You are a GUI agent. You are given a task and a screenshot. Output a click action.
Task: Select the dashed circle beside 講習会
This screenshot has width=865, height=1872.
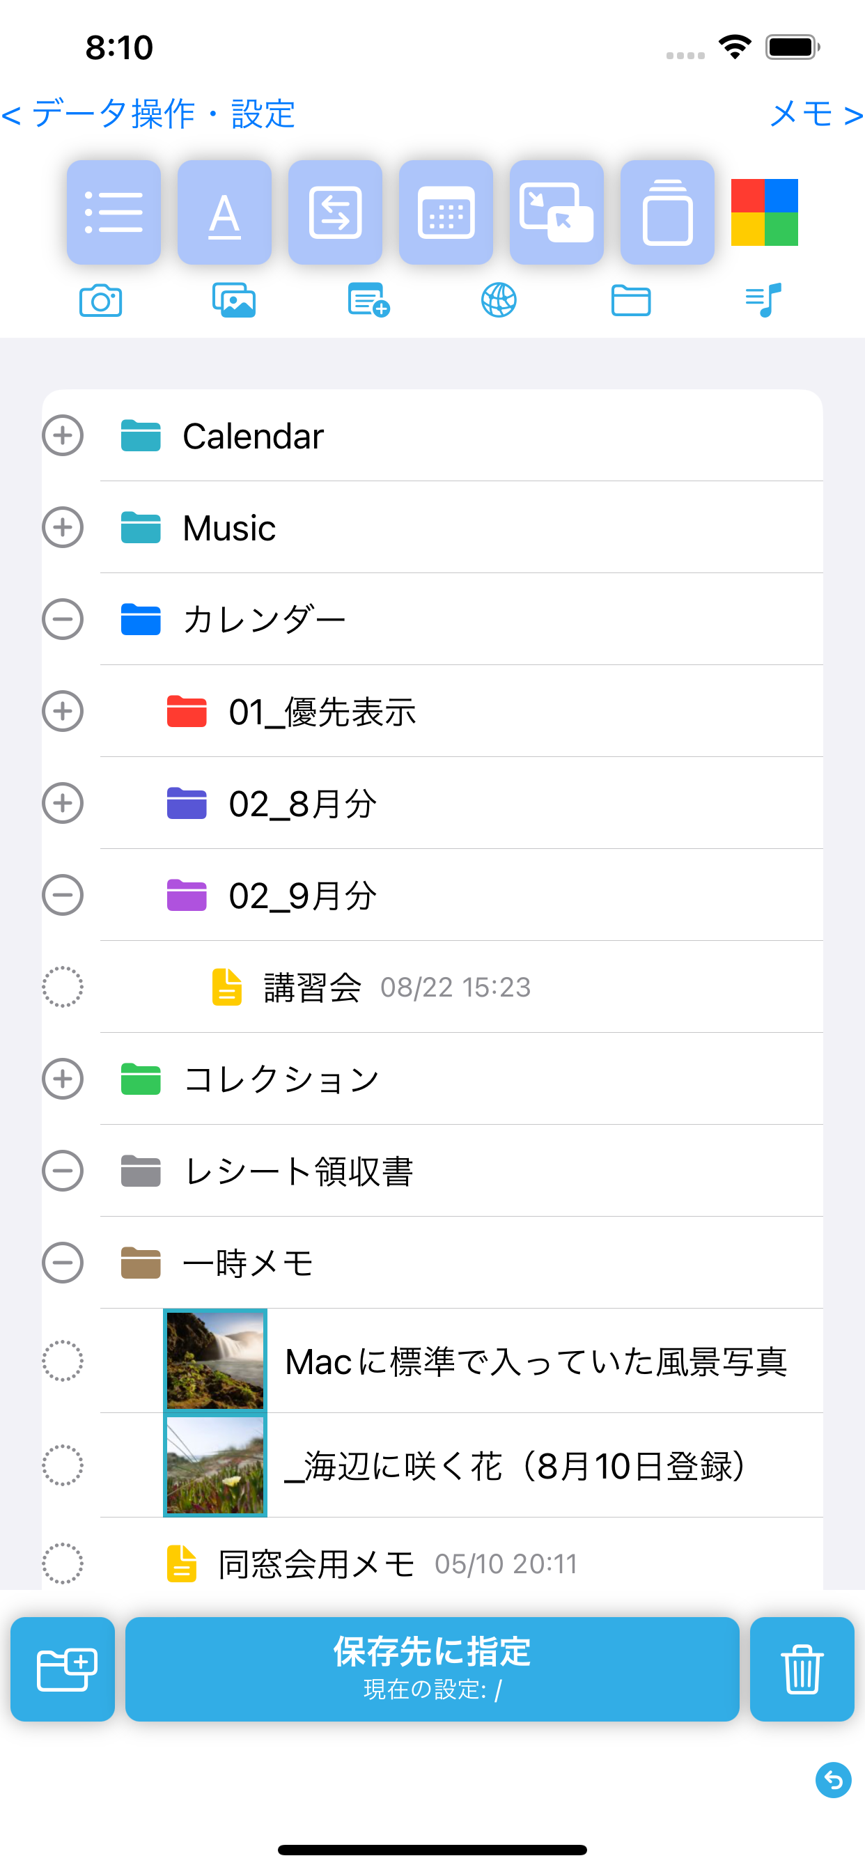(x=63, y=987)
